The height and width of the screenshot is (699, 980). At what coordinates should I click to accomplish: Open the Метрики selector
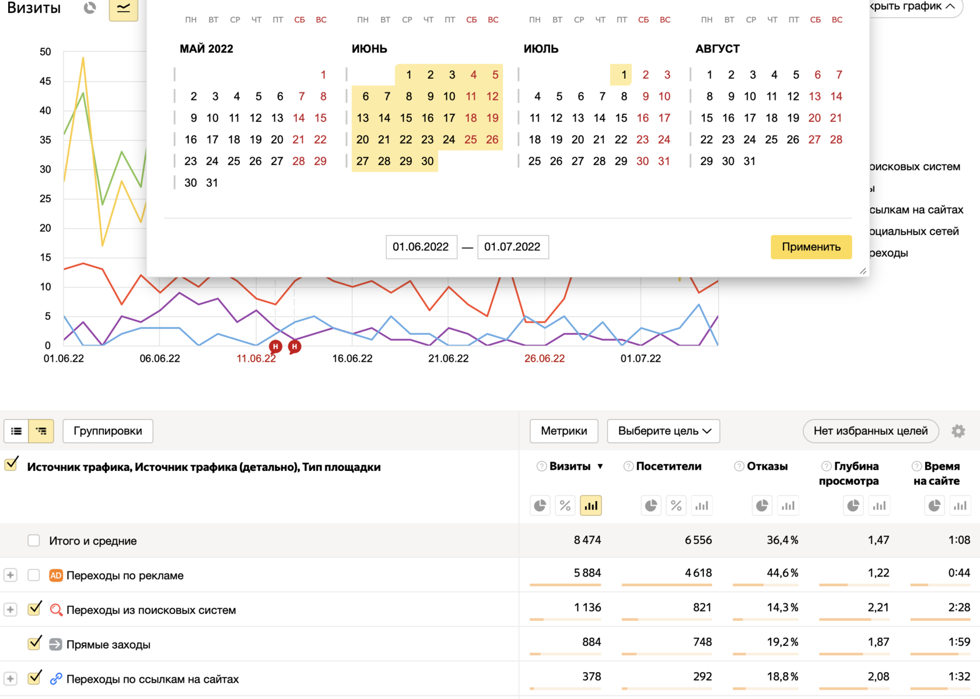(563, 431)
